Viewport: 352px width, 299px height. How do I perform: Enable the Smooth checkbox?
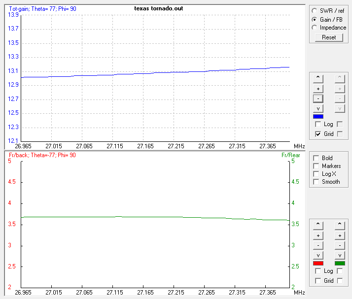tap(316, 182)
